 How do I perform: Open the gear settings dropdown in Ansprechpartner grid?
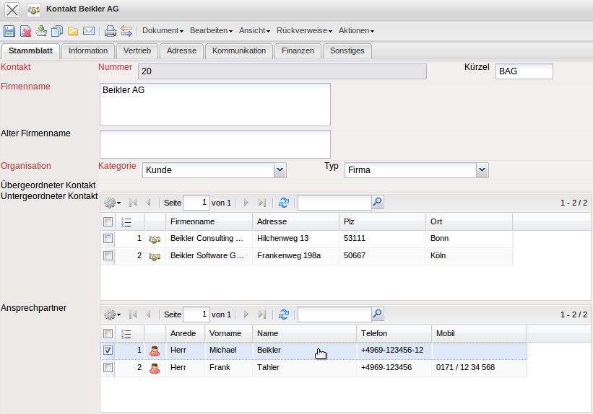(112, 314)
